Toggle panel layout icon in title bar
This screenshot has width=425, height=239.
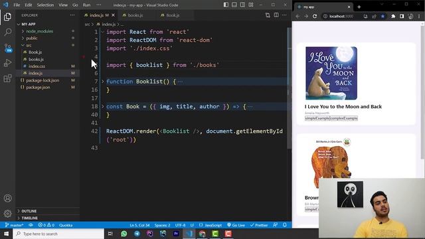tap(234, 5)
